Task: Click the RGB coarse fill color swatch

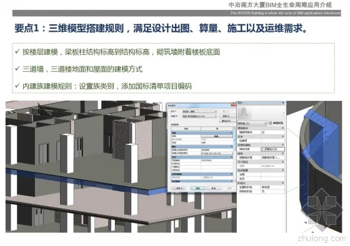Action: 217,153
